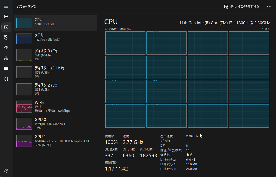Open the Processes page icon
The image size is (276, 177).
coord(6,17)
